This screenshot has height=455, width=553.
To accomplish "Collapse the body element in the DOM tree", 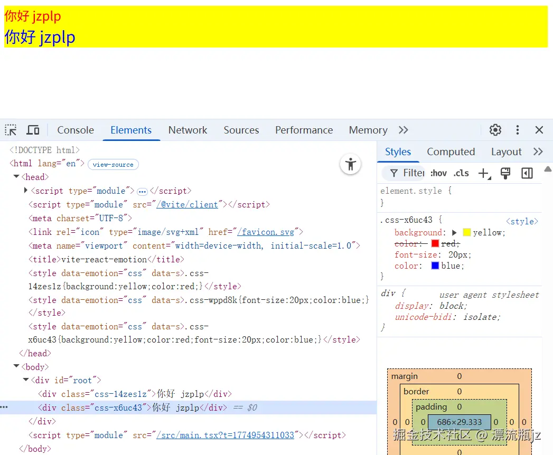I will [x=16, y=366].
